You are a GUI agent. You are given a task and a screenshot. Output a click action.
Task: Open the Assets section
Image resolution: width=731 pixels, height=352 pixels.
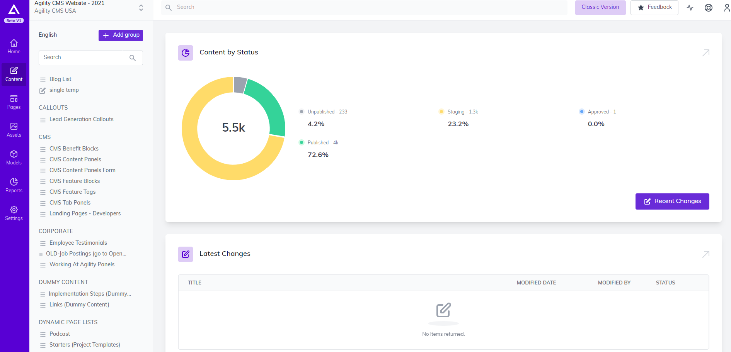click(14, 130)
